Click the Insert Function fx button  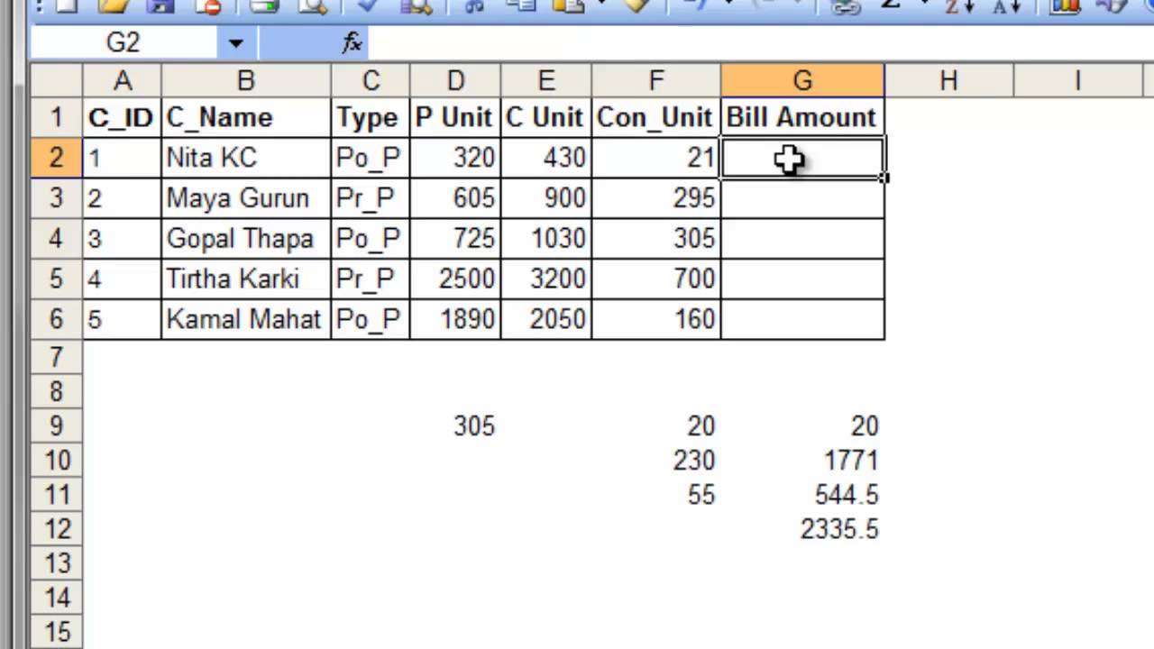click(352, 42)
